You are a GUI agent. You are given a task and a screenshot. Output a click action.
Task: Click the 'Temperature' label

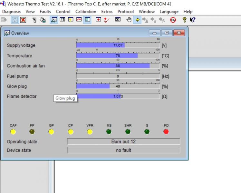click(x=20, y=56)
